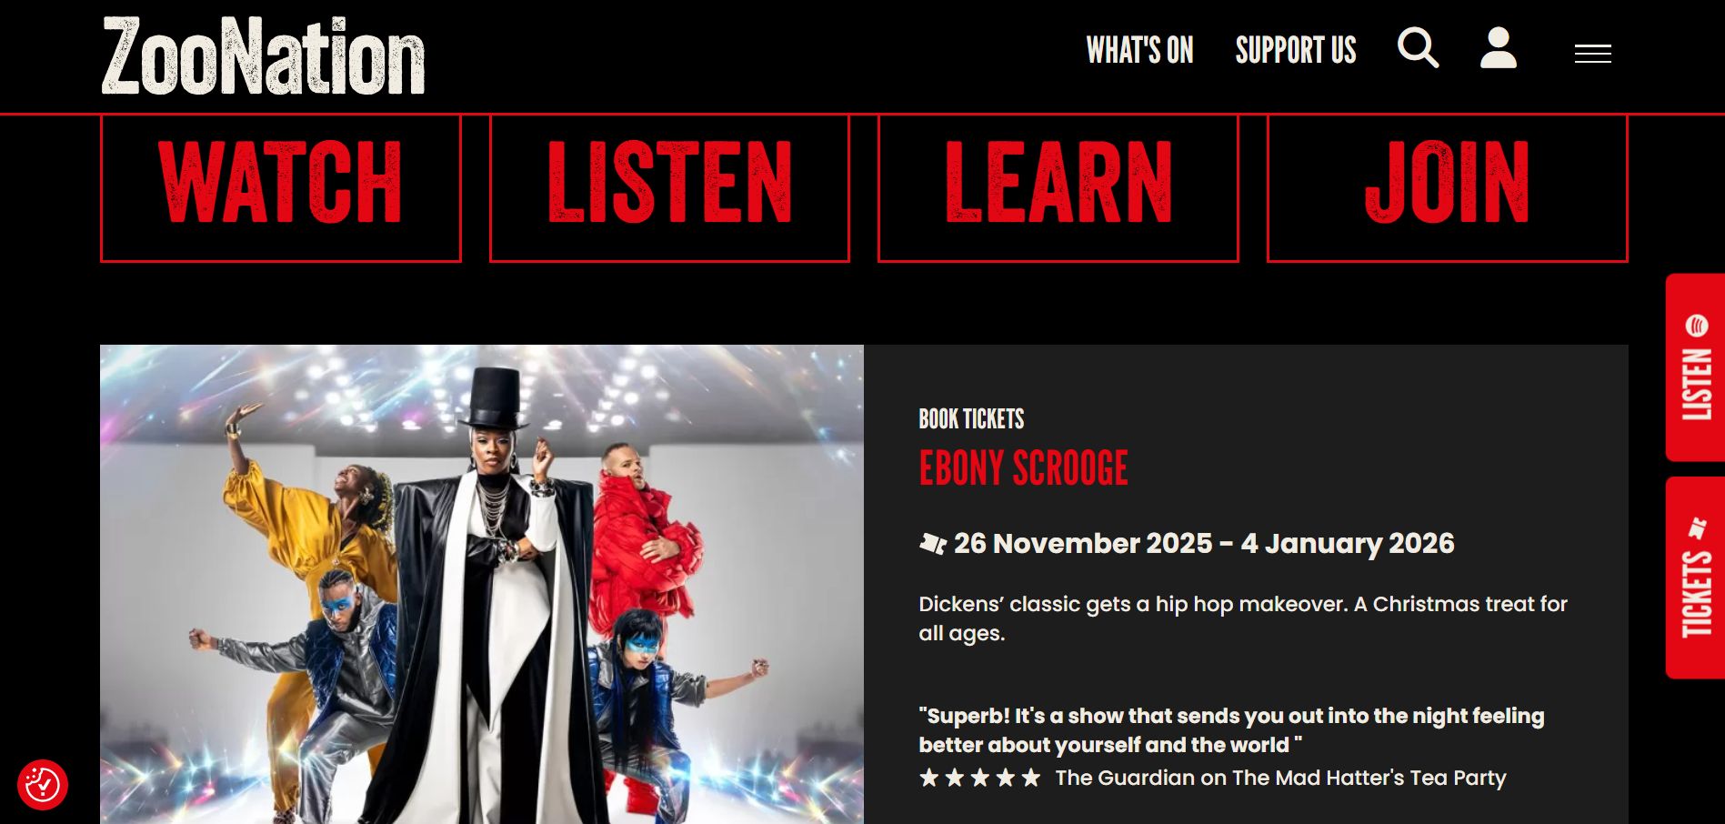Select the LEARN tile
1725x824 pixels.
(1058, 188)
